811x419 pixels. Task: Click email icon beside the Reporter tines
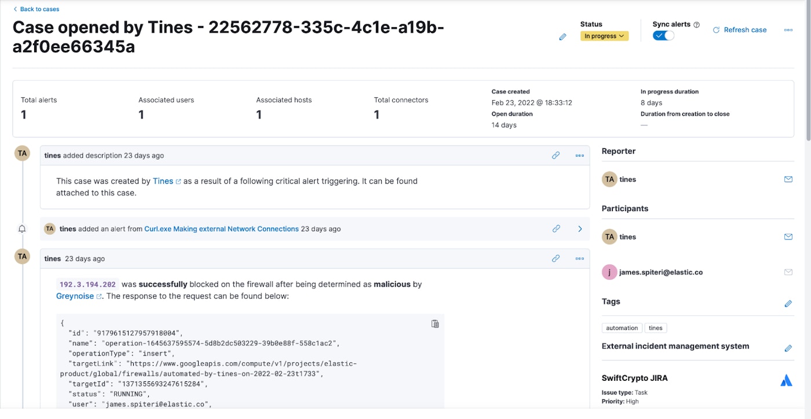click(788, 180)
